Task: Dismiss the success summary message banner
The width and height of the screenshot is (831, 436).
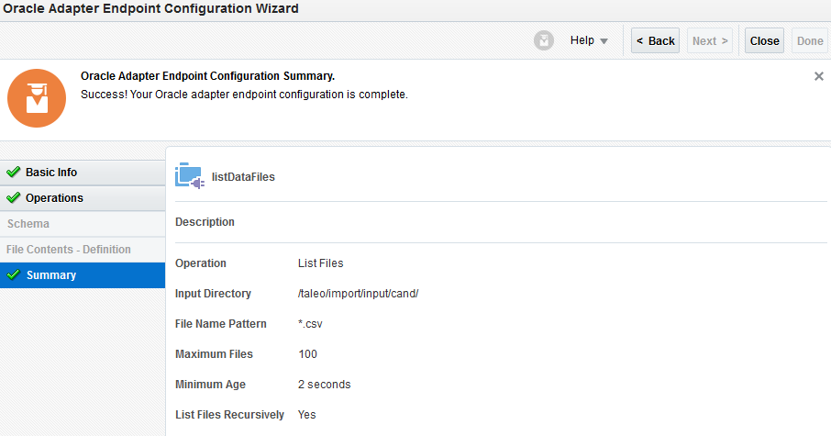Action: (x=819, y=76)
